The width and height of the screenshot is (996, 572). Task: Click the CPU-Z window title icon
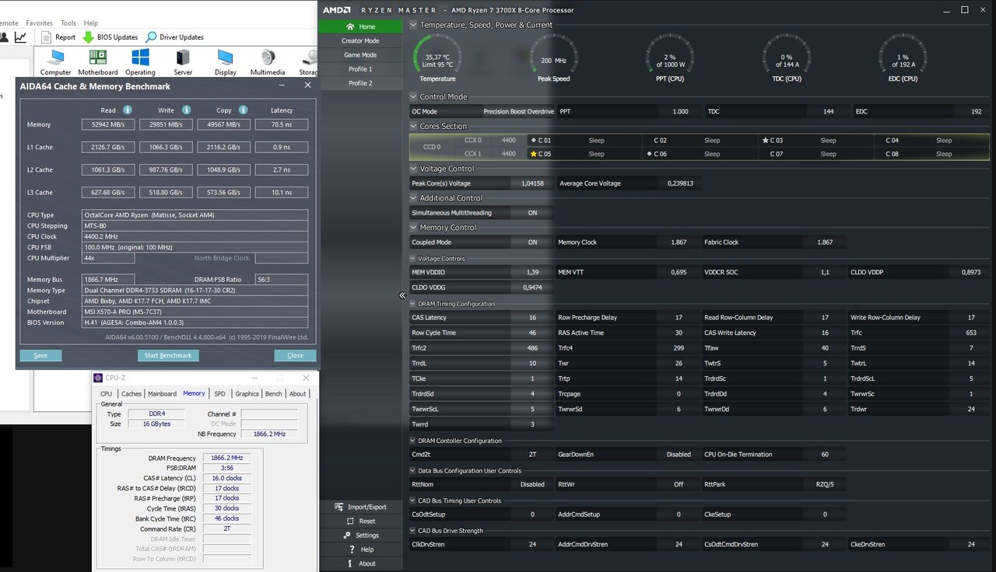[x=98, y=378]
